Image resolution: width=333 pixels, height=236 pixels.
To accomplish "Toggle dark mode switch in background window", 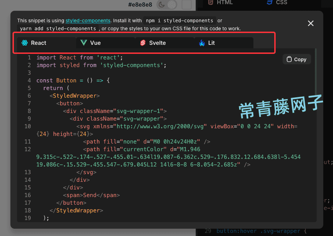I will [x=167, y=5].
